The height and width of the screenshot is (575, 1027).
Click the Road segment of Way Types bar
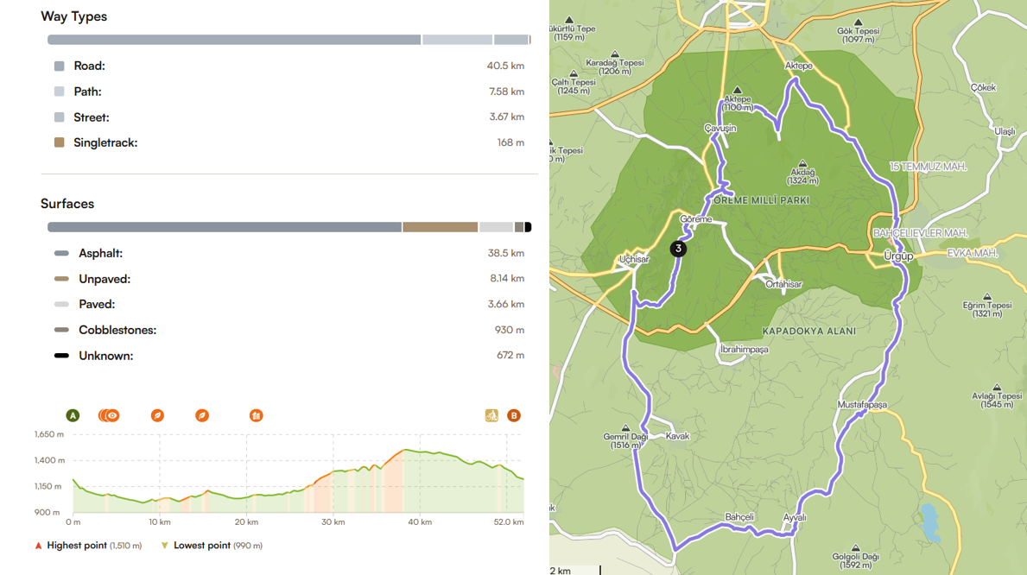pos(233,40)
